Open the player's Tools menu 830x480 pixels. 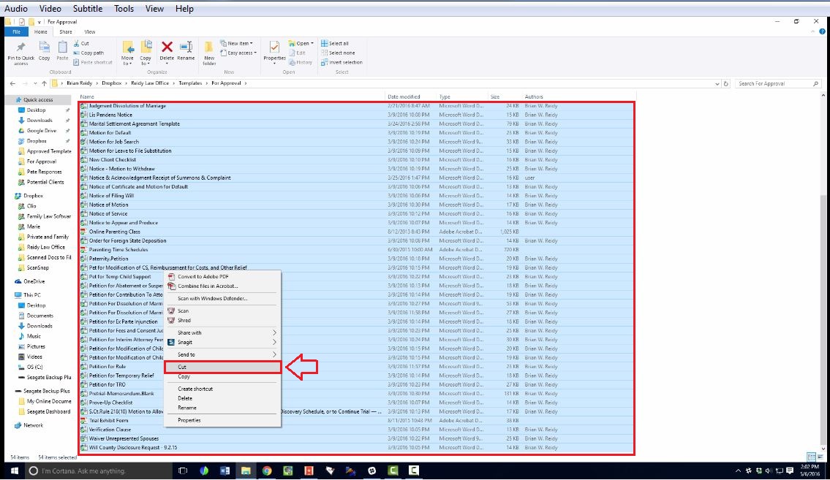124,9
